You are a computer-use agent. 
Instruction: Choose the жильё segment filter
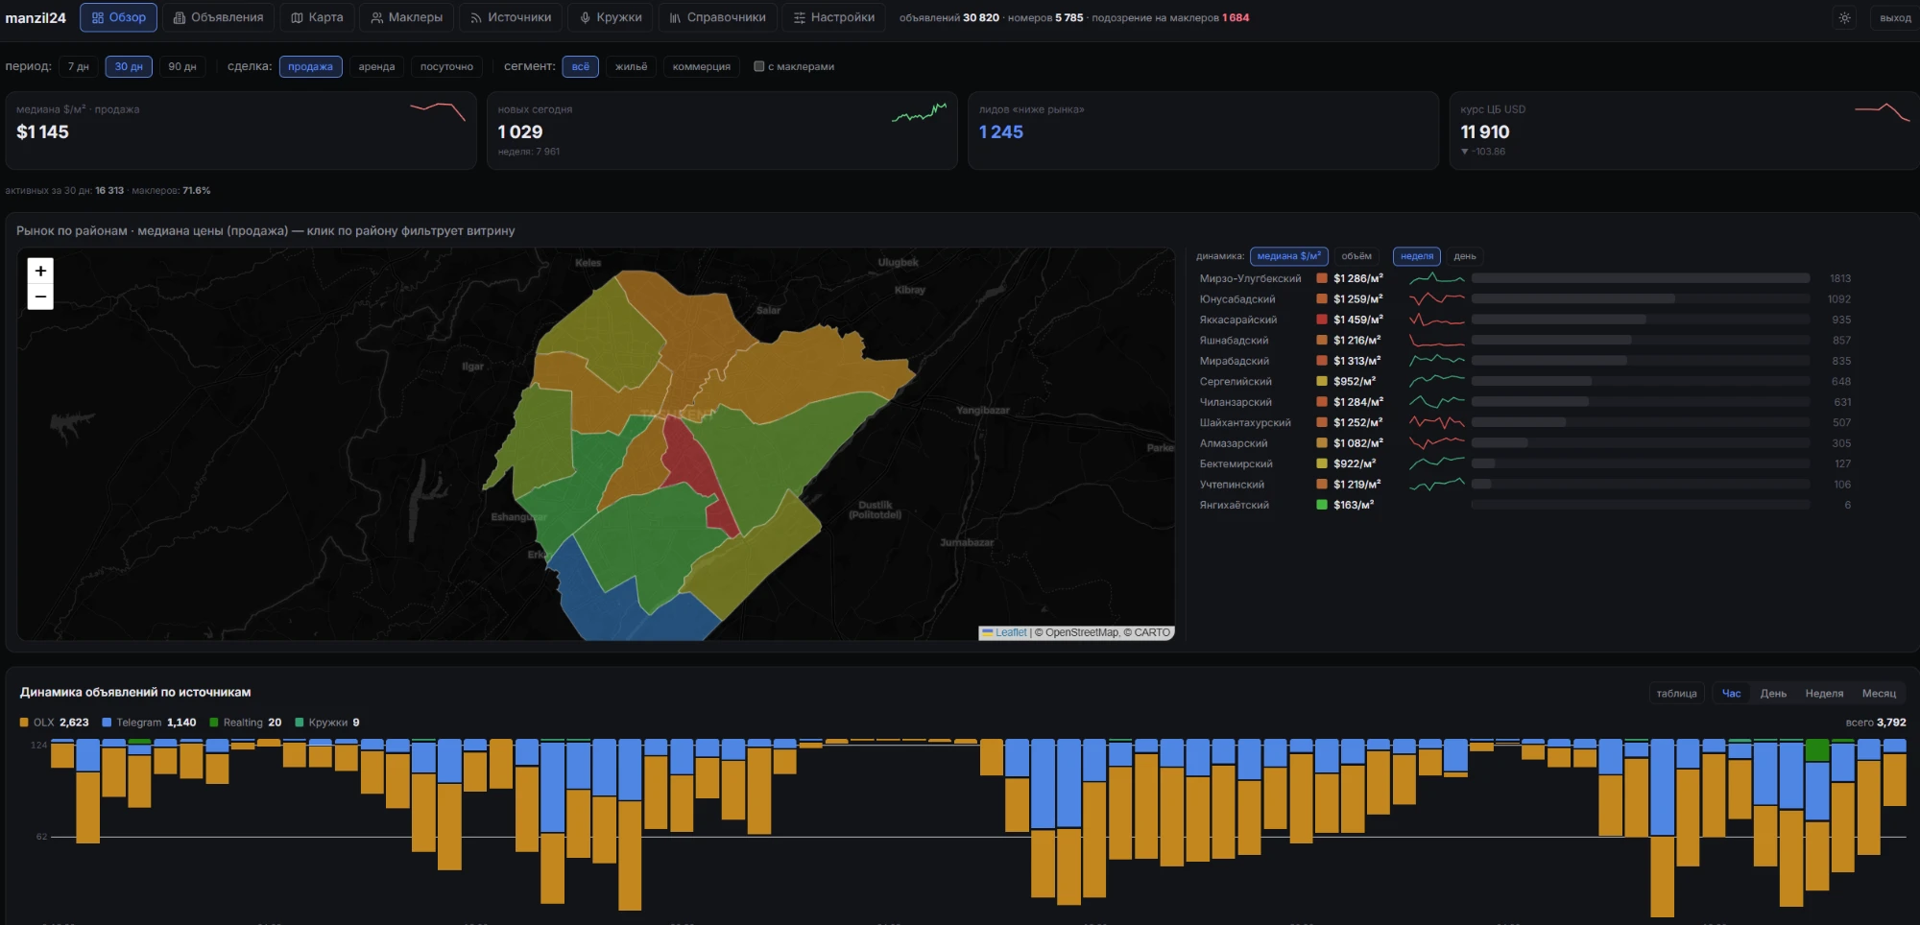coord(631,66)
